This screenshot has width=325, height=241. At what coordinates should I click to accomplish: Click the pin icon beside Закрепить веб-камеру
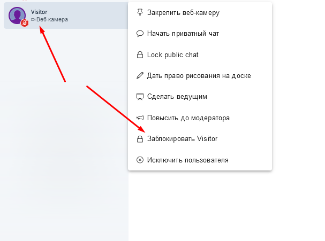click(140, 12)
